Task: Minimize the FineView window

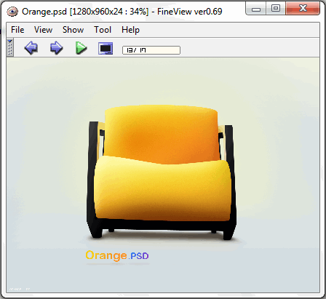Action: point(256,9)
